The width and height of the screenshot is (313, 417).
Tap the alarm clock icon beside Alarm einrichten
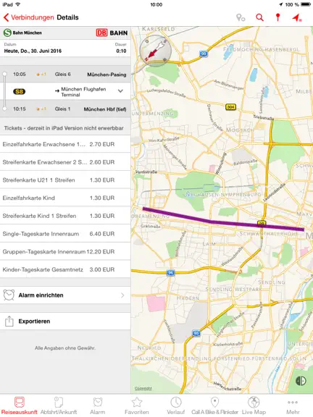point(9,295)
